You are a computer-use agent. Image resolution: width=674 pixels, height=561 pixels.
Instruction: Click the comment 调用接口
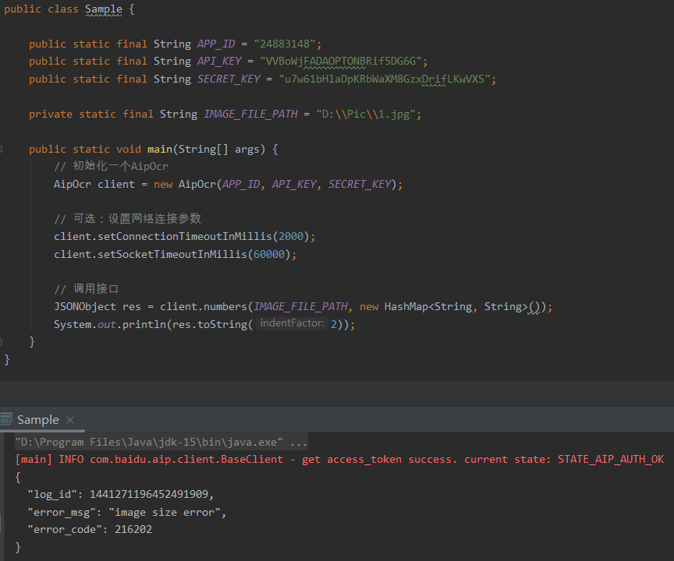click(x=86, y=289)
